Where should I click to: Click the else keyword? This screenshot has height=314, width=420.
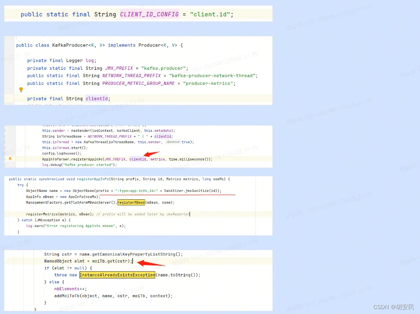pyautogui.click(x=54, y=282)
